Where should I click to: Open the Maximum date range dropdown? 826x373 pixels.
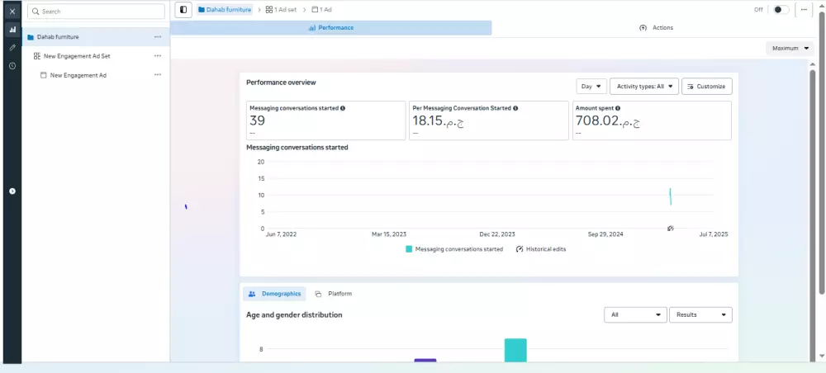tap(790, 49)
